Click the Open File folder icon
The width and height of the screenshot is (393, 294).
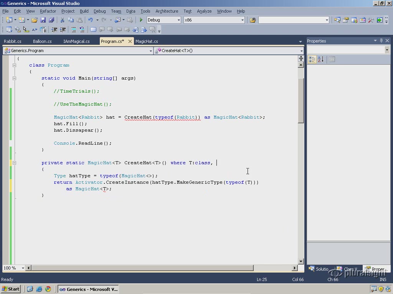point(35,20)
